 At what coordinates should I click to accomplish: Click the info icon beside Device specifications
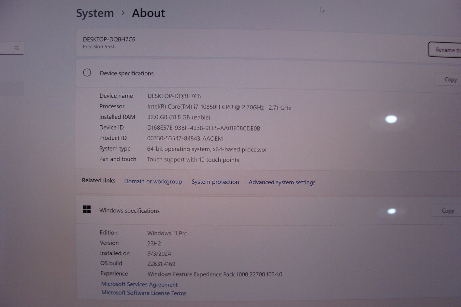coord(87,73)
